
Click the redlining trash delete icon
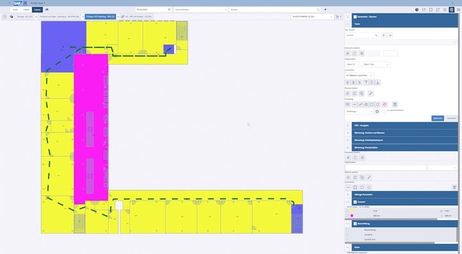click(x=395, y=105)
